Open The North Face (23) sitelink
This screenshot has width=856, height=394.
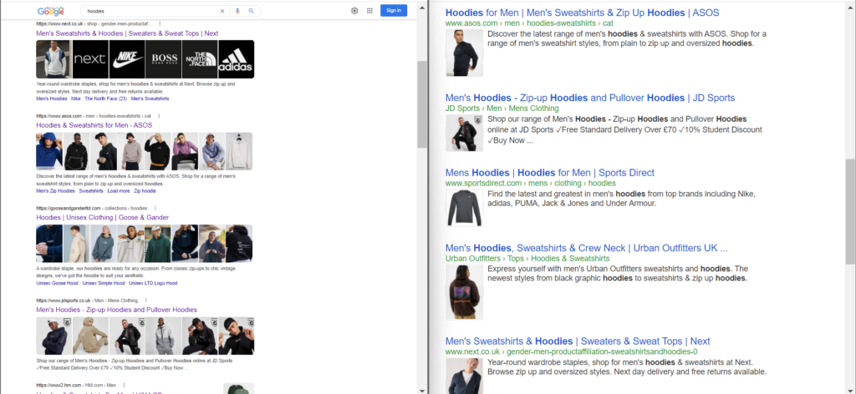coord(105,98)
